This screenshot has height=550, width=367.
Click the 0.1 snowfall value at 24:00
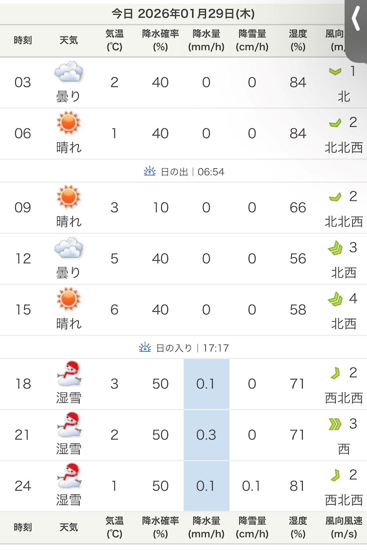point(252,486)
